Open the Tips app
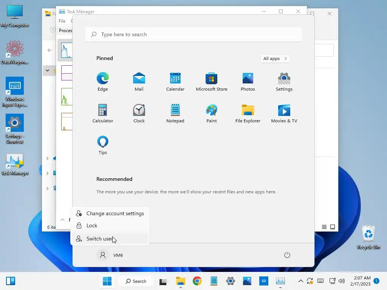This screenshot has width=387, height=290. click(103, 145)
